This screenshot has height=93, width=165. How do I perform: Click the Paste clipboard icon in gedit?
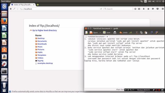146,33
